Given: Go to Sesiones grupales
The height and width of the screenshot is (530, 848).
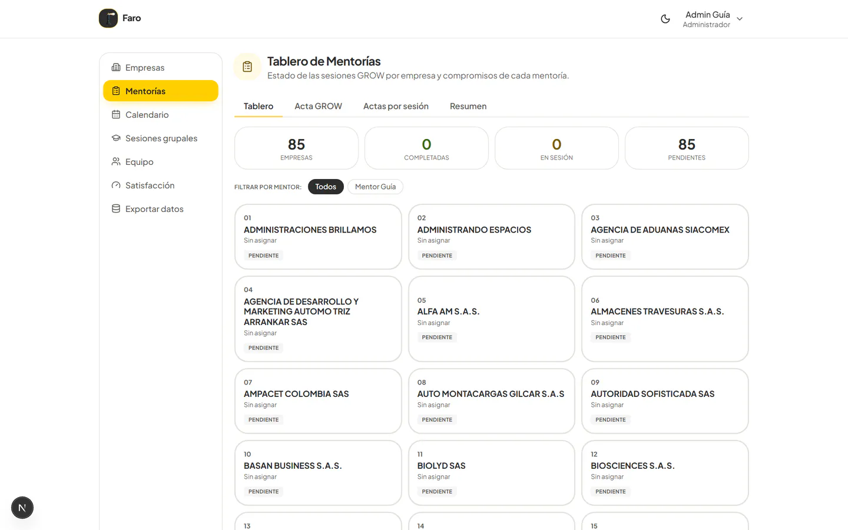Looking at the screenshot, I should [x=161, y=138].
